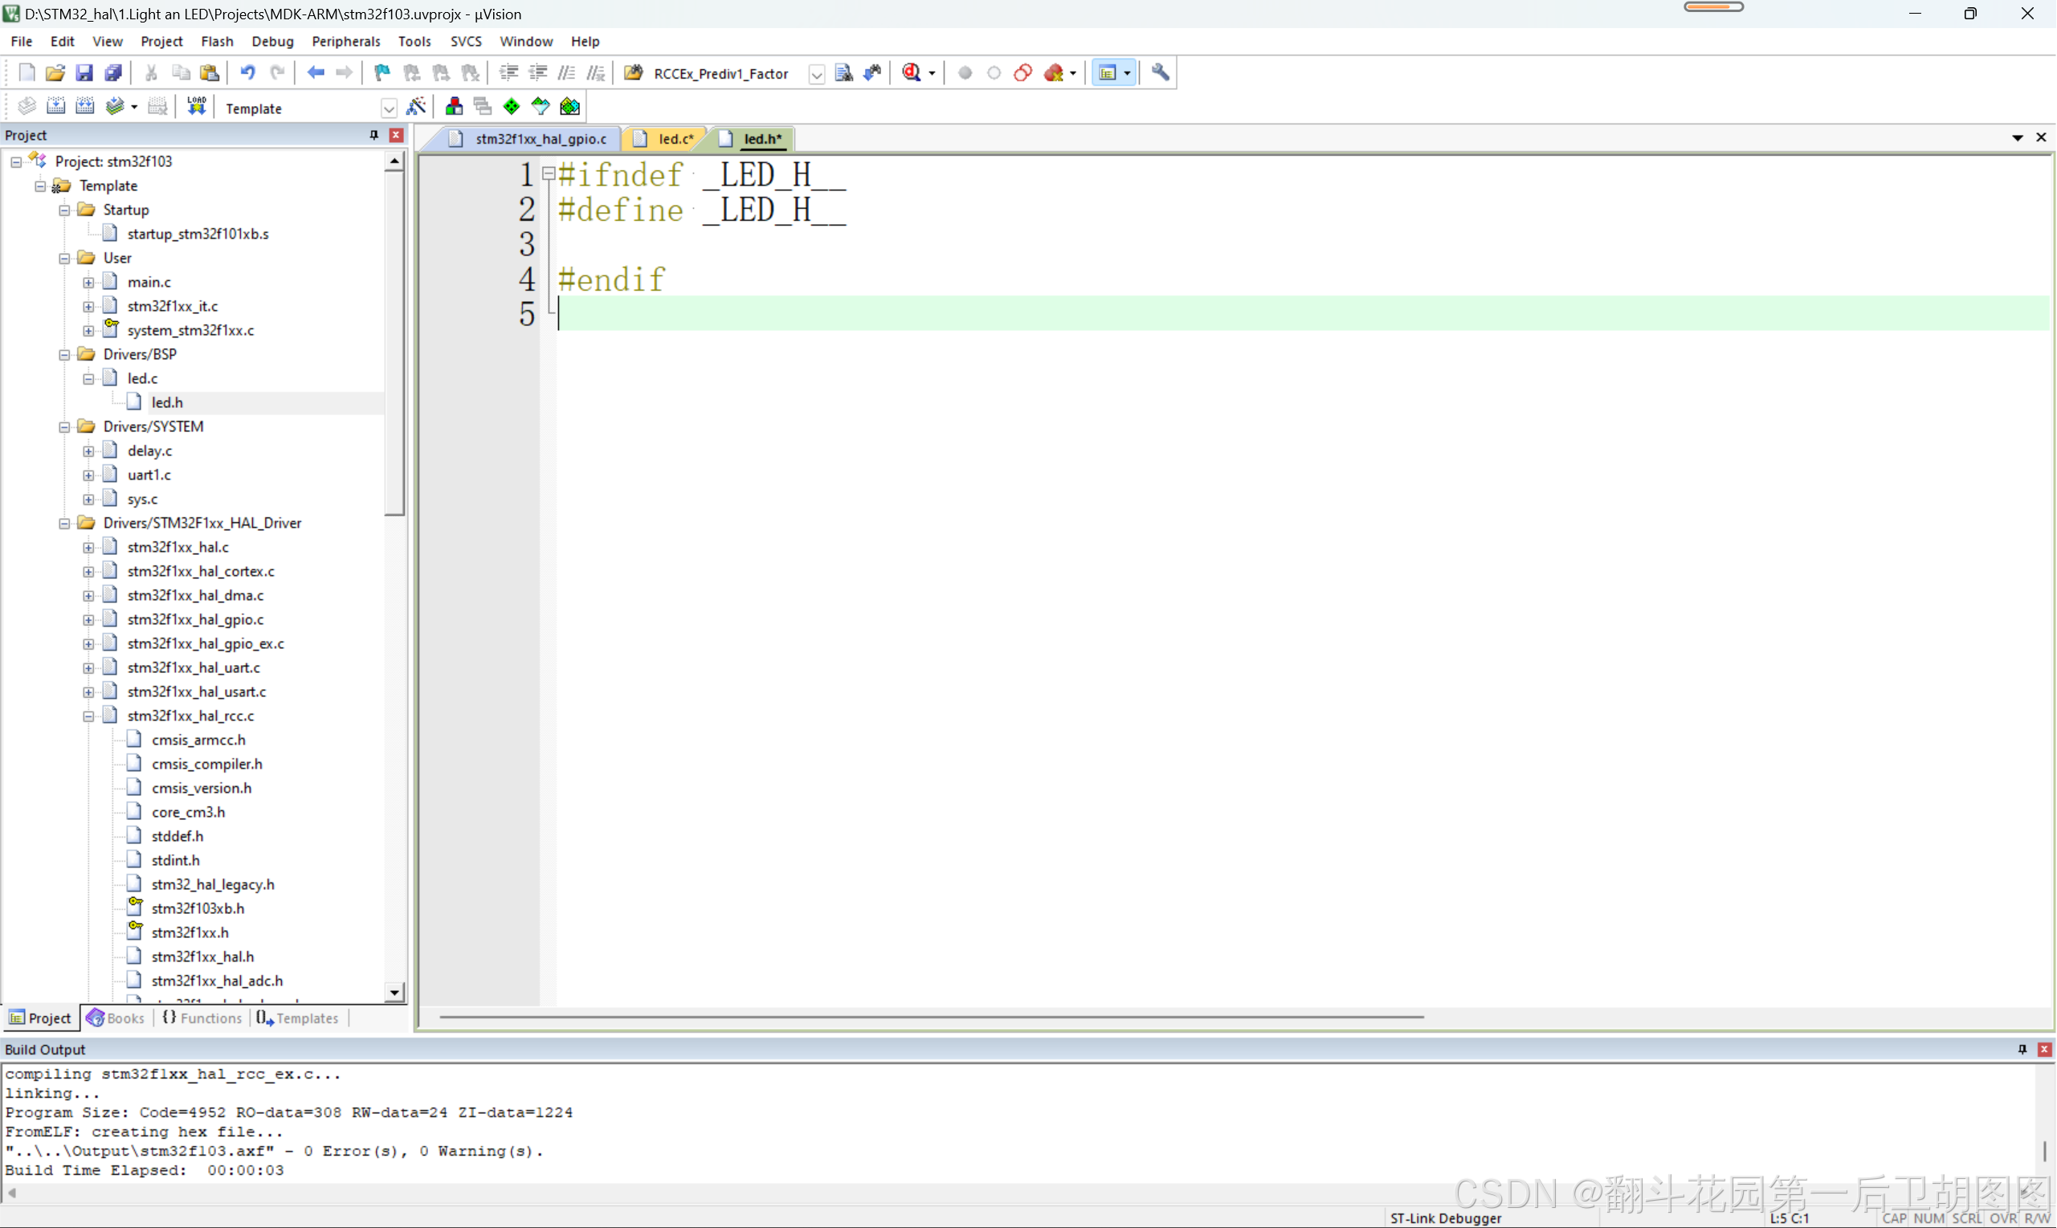This screenshot has height=1228, width=2057.
Task: Toggle Project window visibility button
Action: 1107,73
